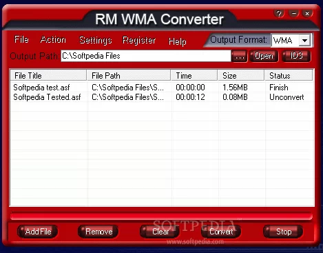Click the 0.08MB size cell
This screenshot has height=253, width=323.
tap(235, 97)
